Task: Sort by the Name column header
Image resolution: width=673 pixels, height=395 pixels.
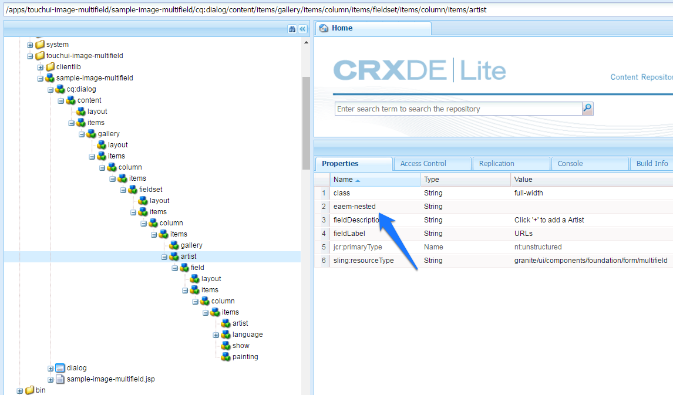Action: tap(375, 179)
